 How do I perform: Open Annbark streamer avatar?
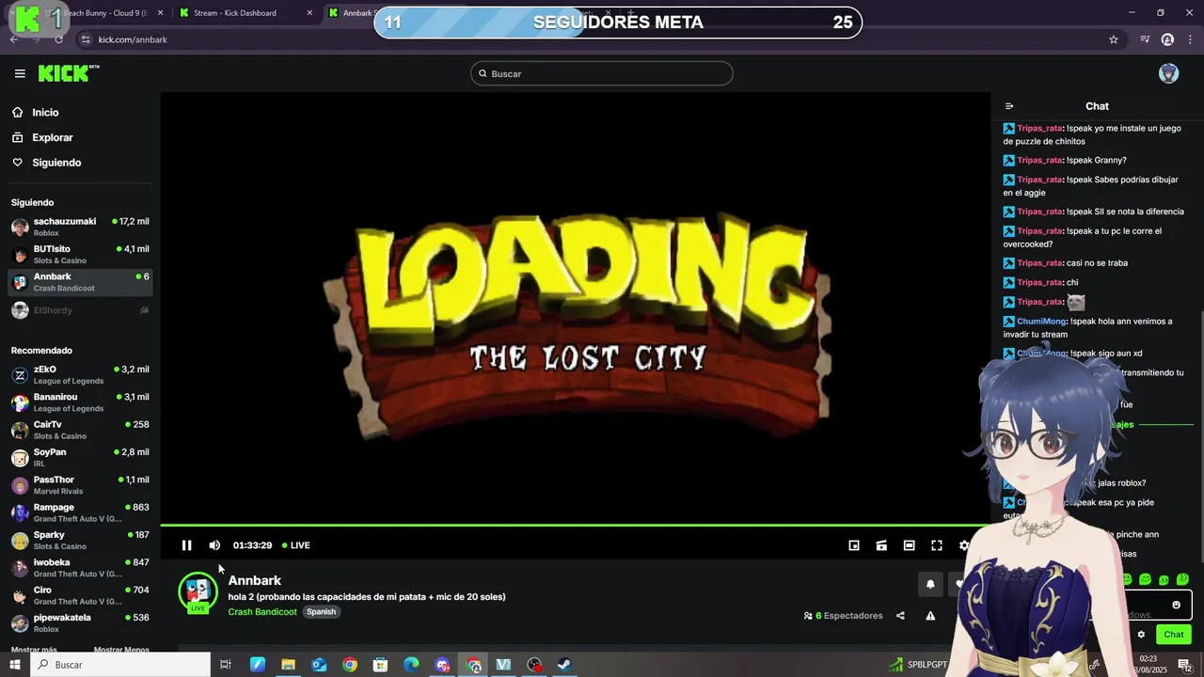[198, 591]
